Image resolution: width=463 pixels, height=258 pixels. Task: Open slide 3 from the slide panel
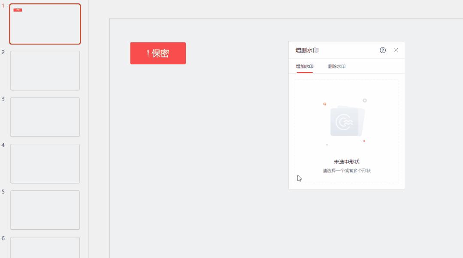[x=45, y=117]
